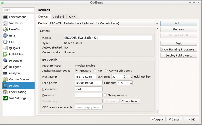Viewport: 202px width, 125px height.
Task: Click the Debugger bug icon
Action: click(5, 61)
